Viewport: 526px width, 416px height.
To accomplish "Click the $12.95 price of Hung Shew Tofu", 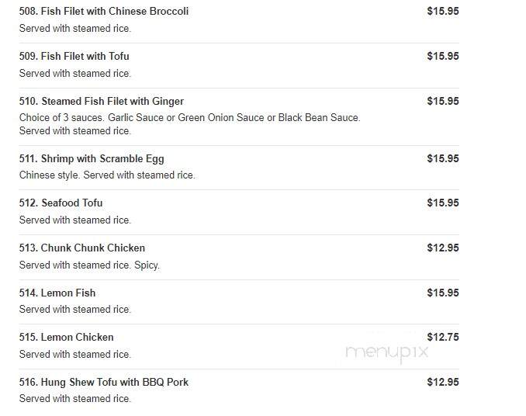I will (443, 382).
